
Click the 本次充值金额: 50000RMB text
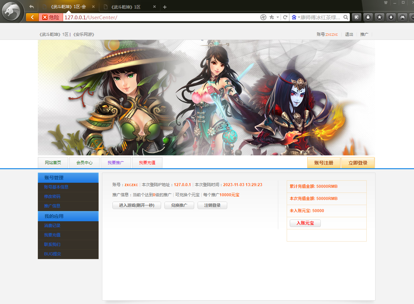[314, 199]
